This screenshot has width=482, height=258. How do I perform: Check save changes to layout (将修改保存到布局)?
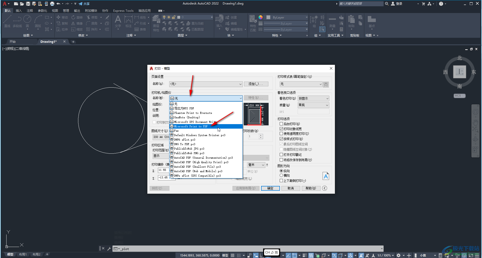click(281, 160)
